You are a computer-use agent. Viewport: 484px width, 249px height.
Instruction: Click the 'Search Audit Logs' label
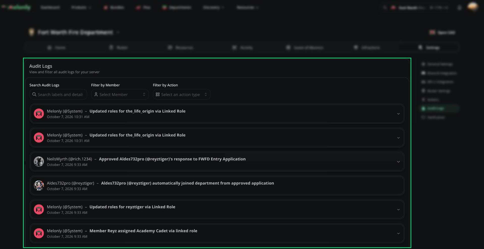(44, 85)
